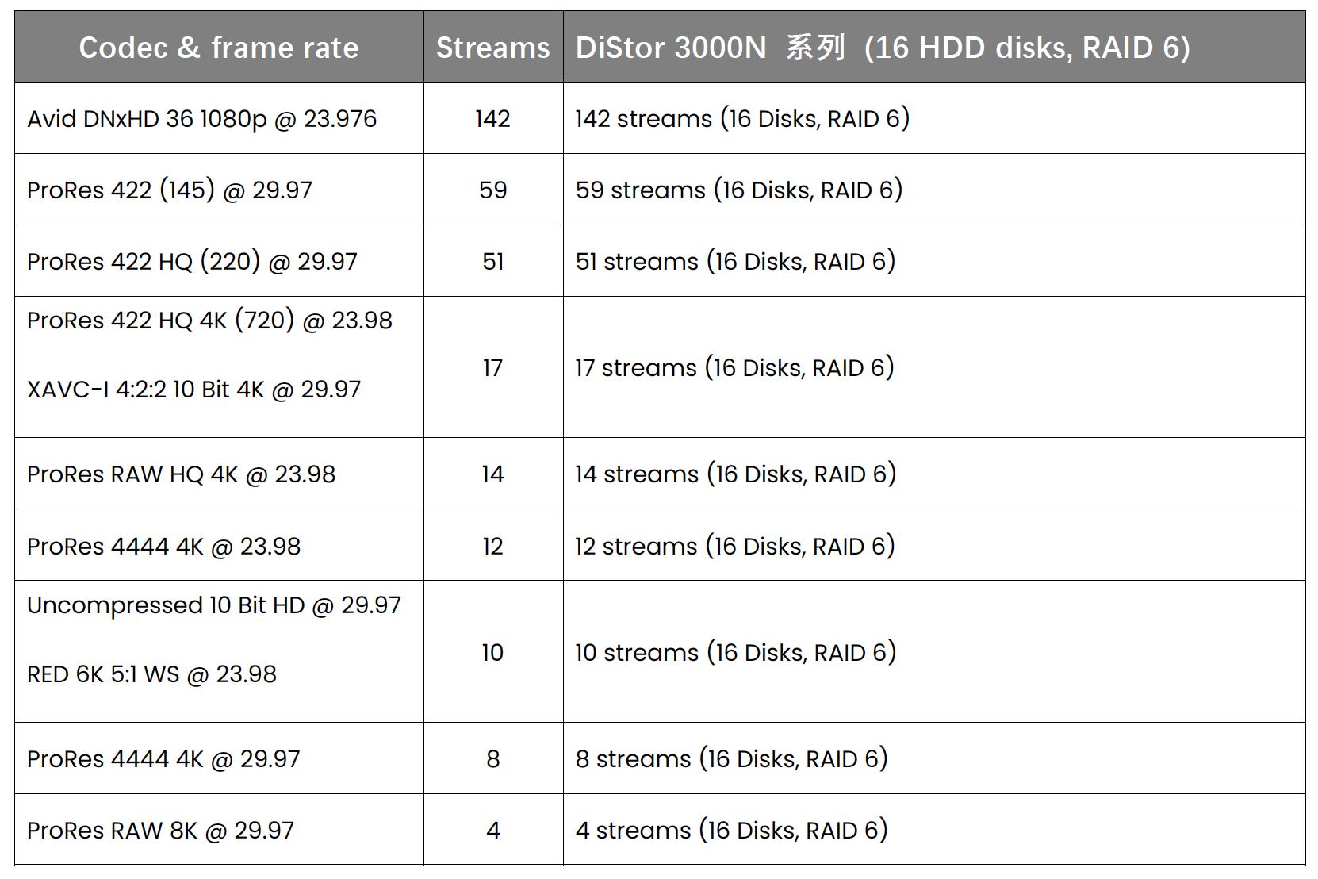Screen dimensions: 1318x879
Task: Click the XAVC-I 4:2:2 10 Bit 4K text
Action: [193, 390]
